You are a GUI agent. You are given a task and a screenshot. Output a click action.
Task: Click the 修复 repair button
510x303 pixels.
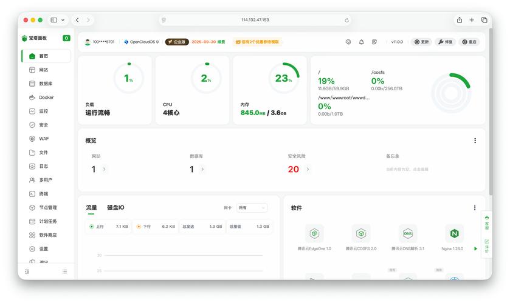pyautogui.click(x=445, y=42)
